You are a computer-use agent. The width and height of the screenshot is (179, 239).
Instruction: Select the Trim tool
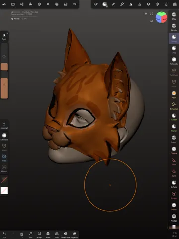click(174, 162)
